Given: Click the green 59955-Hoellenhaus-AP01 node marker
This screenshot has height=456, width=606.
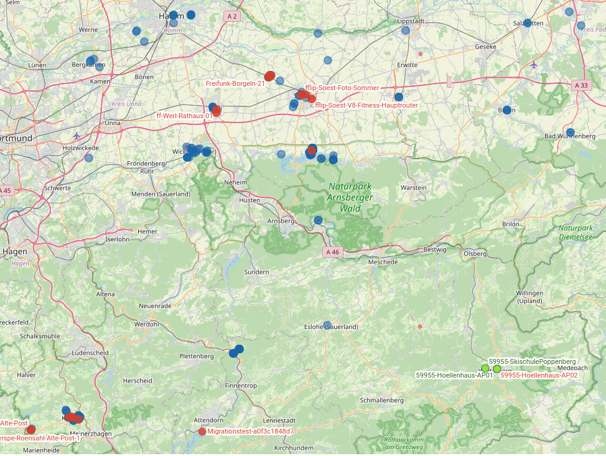Looking at the screenshot, I should (485, 368).
